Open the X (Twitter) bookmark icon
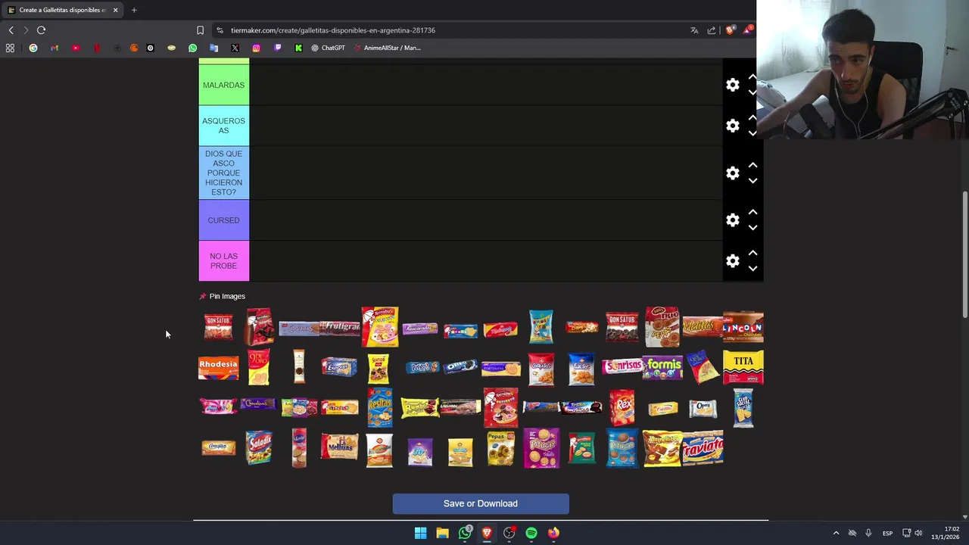The height and width of the screenshot is (545, 969). pyautogui.click(x=235, y=48)
